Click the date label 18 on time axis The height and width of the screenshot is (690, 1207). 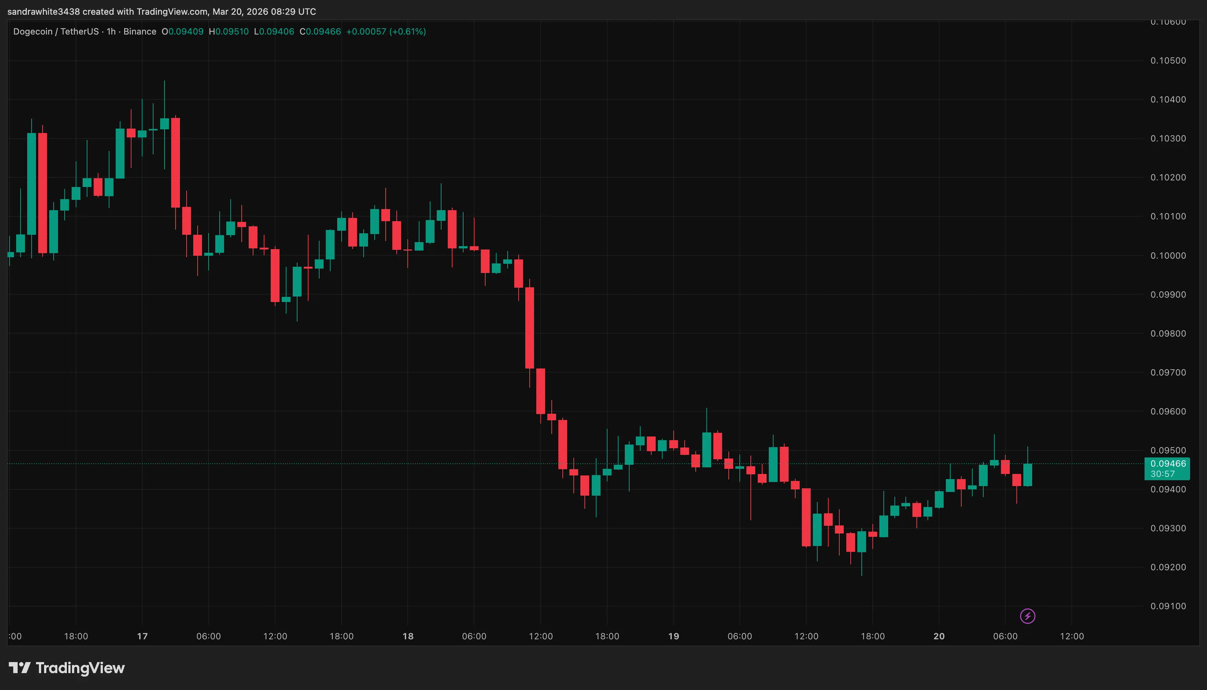coord(408,636)
